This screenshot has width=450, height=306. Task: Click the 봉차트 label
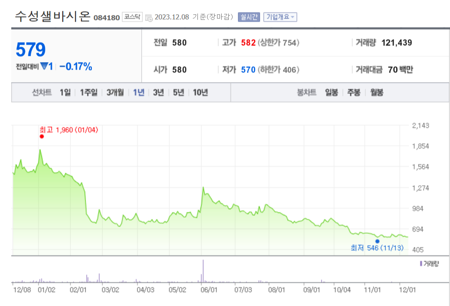pyautogui.click(x=306, y=93)
